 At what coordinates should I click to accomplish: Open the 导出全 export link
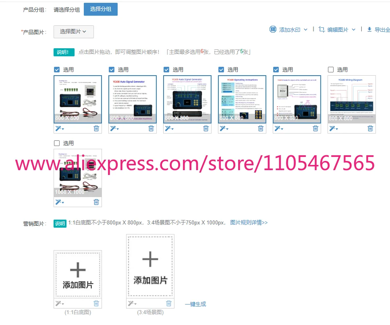(382, 30)
